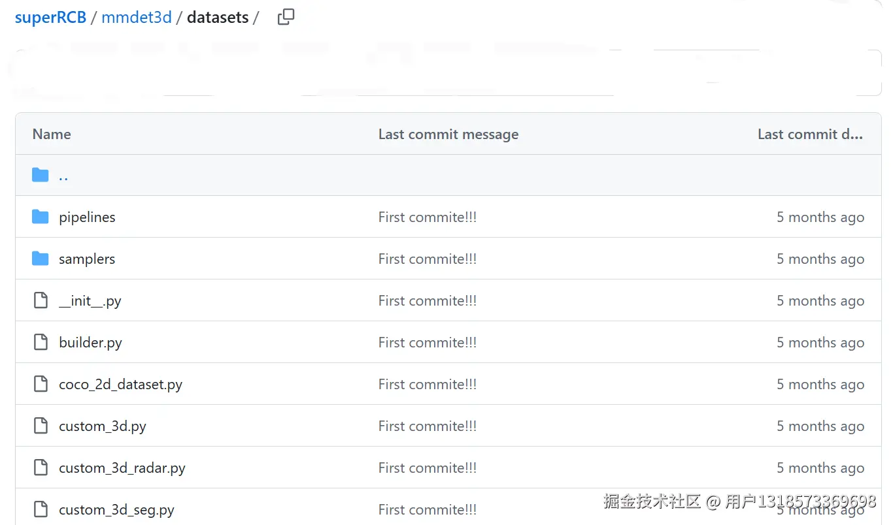Click the samplers folder icon
891x525 pixels.
point(41,259)
